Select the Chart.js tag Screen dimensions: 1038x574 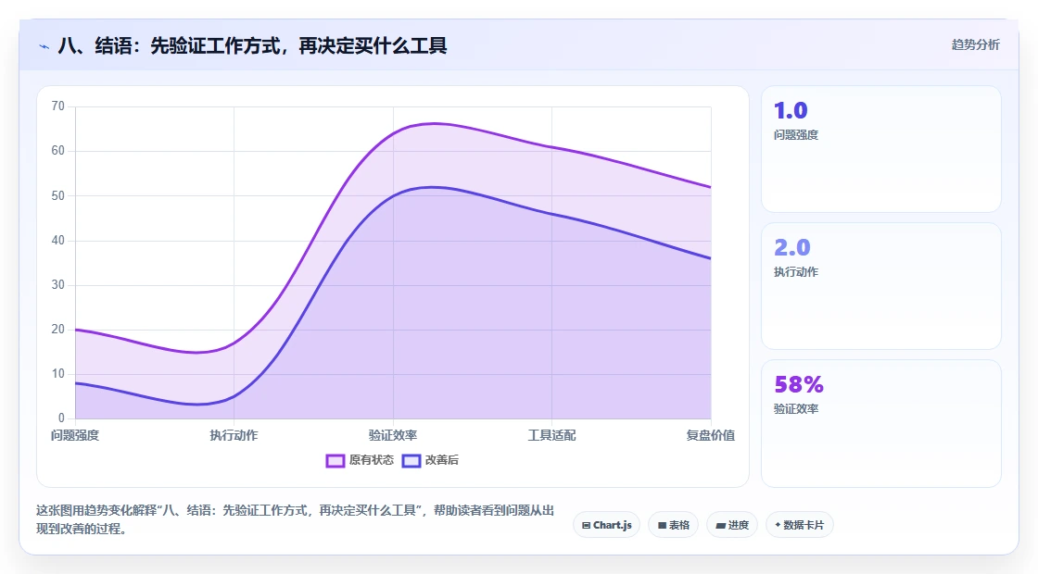pos(606,525)
